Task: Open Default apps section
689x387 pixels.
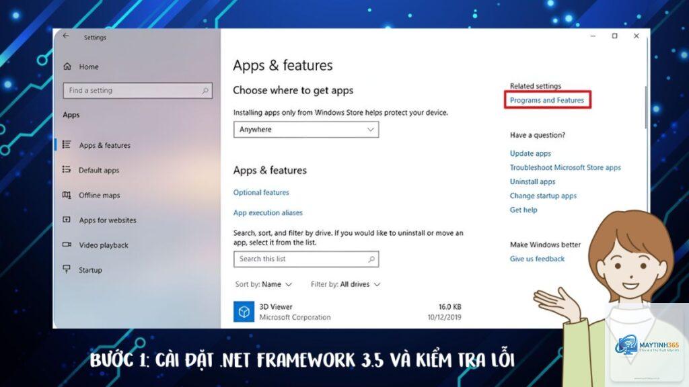Action: tap(99, 170)
